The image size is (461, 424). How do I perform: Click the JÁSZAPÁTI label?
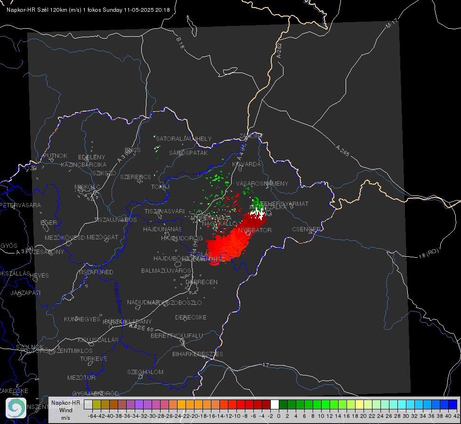[x=25, y=293]
